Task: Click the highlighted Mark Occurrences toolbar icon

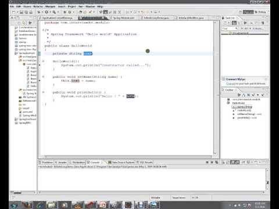Action: 105,12
